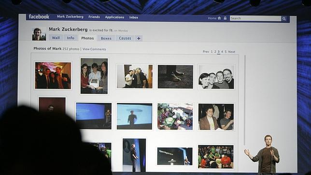311x175 pixels.
Task: Open the dark photo of bare feet
Action: click(175, 76)
